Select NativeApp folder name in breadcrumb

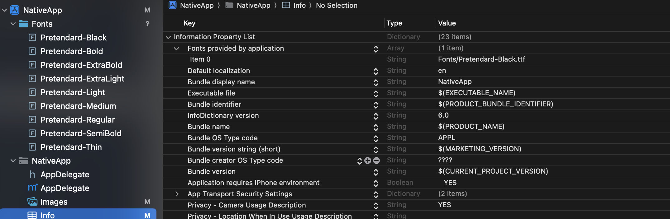(x=254, y=5)
